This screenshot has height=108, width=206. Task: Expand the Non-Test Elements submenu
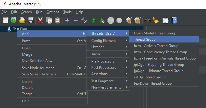[x=108, y=87]
